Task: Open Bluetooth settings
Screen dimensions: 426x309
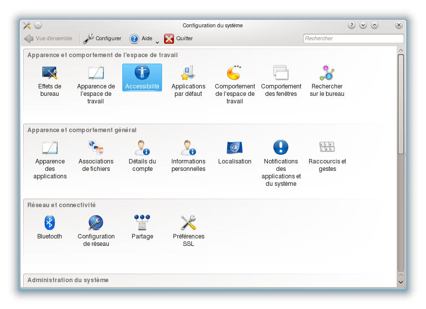Action: point(49,227)
